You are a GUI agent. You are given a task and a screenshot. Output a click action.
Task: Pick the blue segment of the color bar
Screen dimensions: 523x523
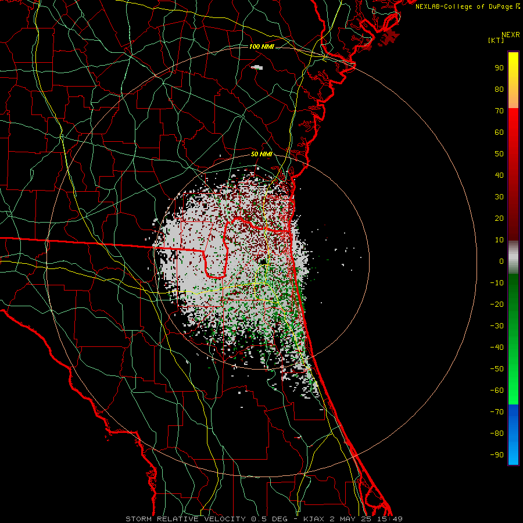point(513,435)
